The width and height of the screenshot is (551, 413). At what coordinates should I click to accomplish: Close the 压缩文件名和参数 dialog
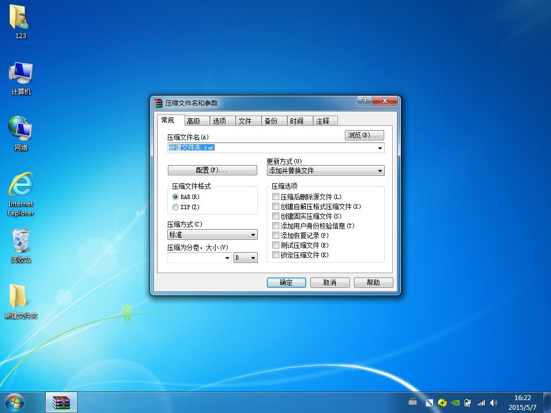click(385, 101)
